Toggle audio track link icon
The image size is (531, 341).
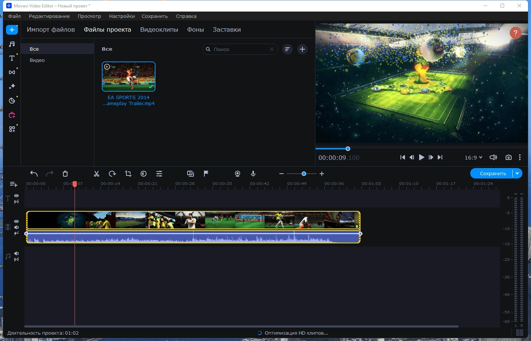[x=16, y=259]
